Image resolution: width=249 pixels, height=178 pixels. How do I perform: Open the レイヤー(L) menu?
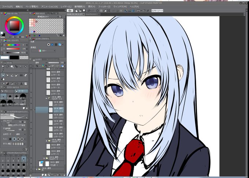tap(66, 7)
